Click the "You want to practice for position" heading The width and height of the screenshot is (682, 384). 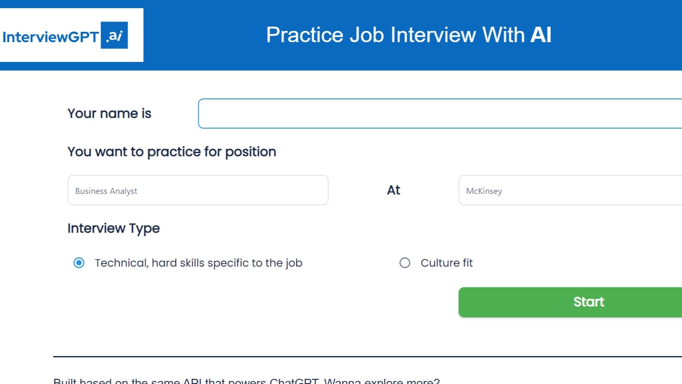pos(172,152)
